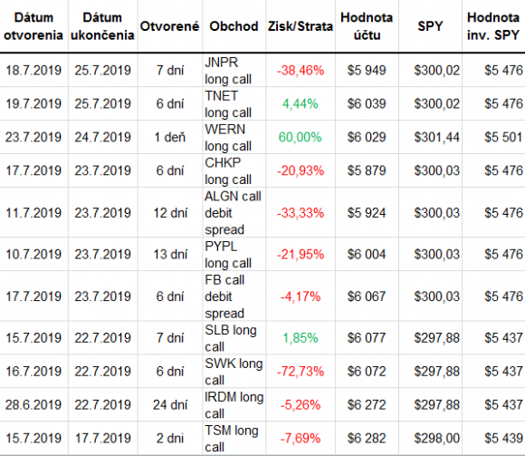Screen dimensions: 525x456
Task: Select the opening date 23.7.2019
Action: tap(33, 137)
